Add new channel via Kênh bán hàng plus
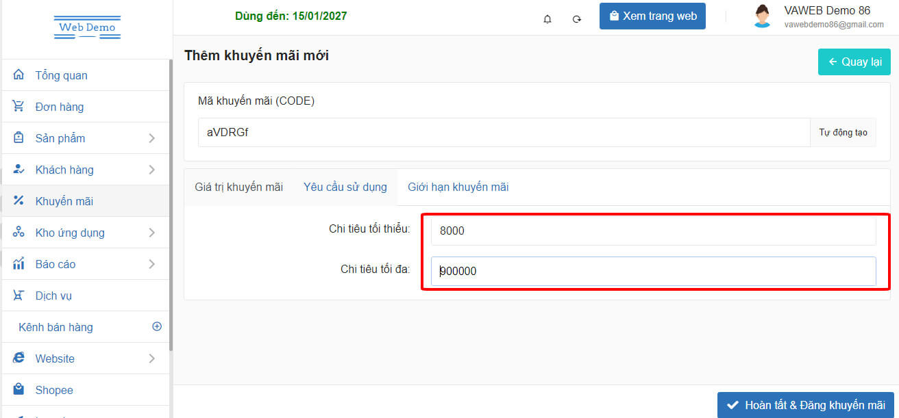 [x=157, y=326]
